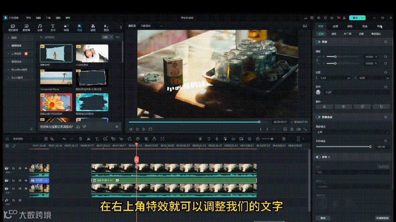Lock the middle timeline track
This screenshot has height=222, width=396.
tap(14, 180)
